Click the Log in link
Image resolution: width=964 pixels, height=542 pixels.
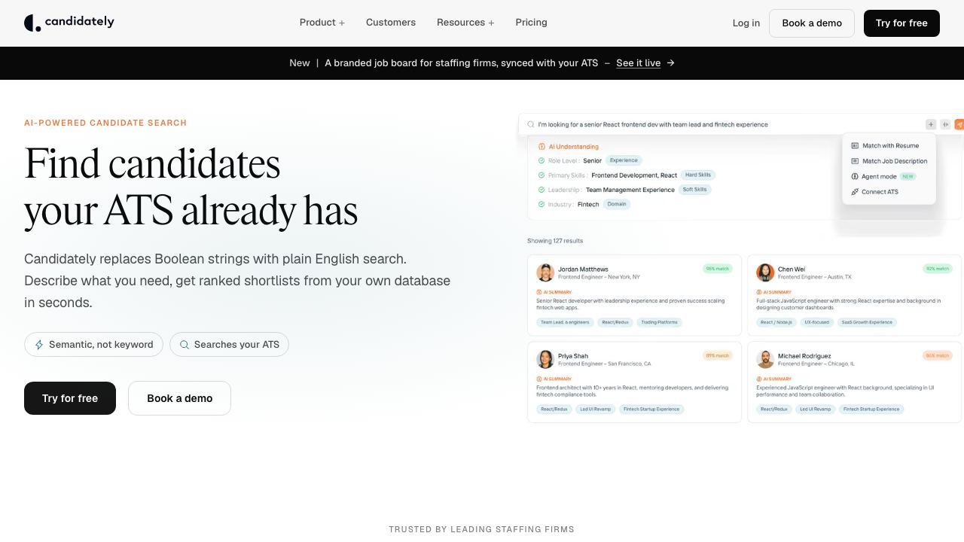point(746,23)
